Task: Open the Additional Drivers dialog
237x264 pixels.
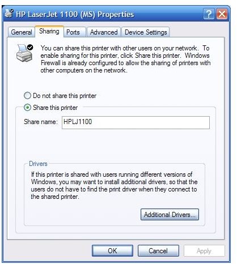Action: [x=170, y=215]
